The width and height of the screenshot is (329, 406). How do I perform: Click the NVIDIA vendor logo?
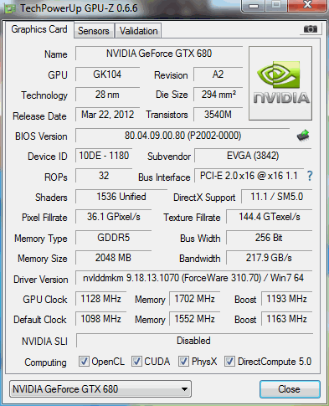point(280,84)
